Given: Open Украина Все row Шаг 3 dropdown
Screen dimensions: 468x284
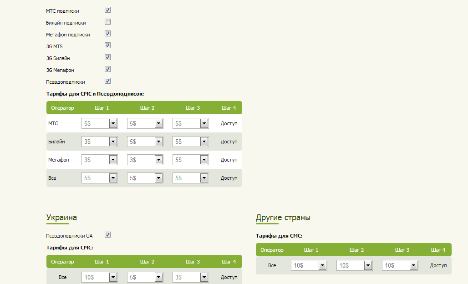Looking at the screenshot, I should point(191,278).
